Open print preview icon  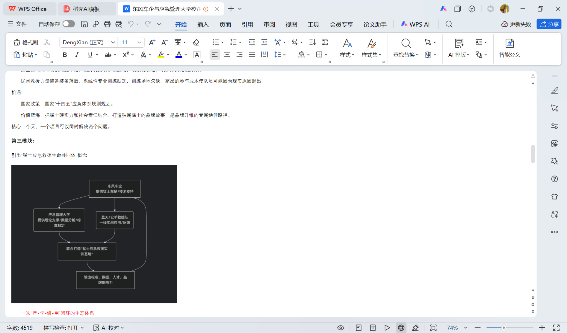[x=119, y=24]
